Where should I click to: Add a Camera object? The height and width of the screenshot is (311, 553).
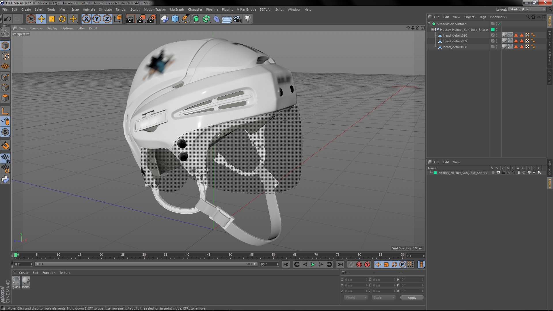tap(237, 19)
